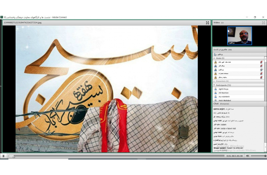Restore down the Adobe Connect window
This screenshot has height=175, width=267.
[255, 17]
